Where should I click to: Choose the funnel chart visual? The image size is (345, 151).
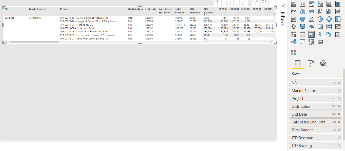coord(302,19)
